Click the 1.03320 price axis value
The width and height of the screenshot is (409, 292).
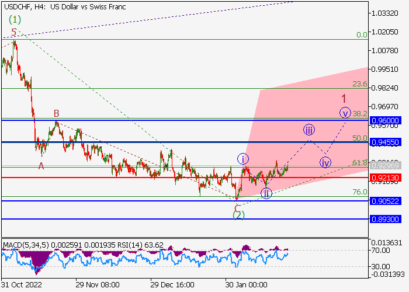[384, 13]
